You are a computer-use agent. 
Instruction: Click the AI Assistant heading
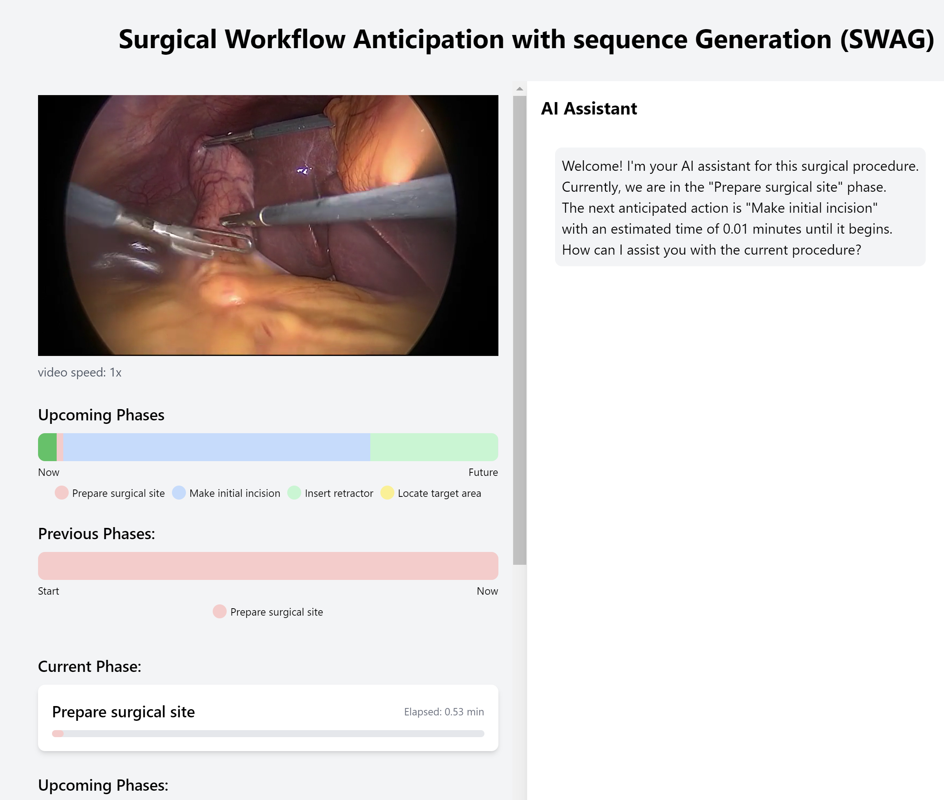pos(589,108)
